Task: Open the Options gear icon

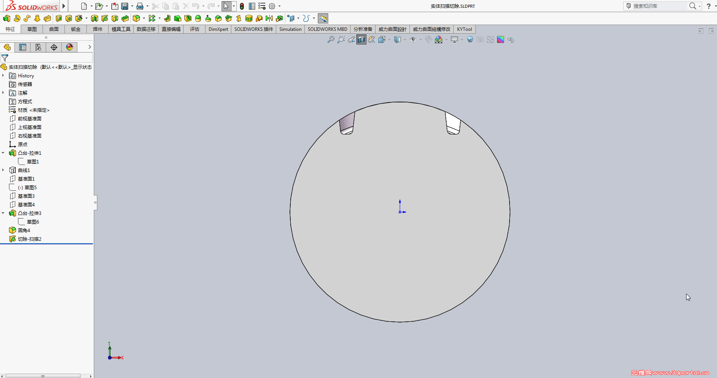Action: point(272,6)
